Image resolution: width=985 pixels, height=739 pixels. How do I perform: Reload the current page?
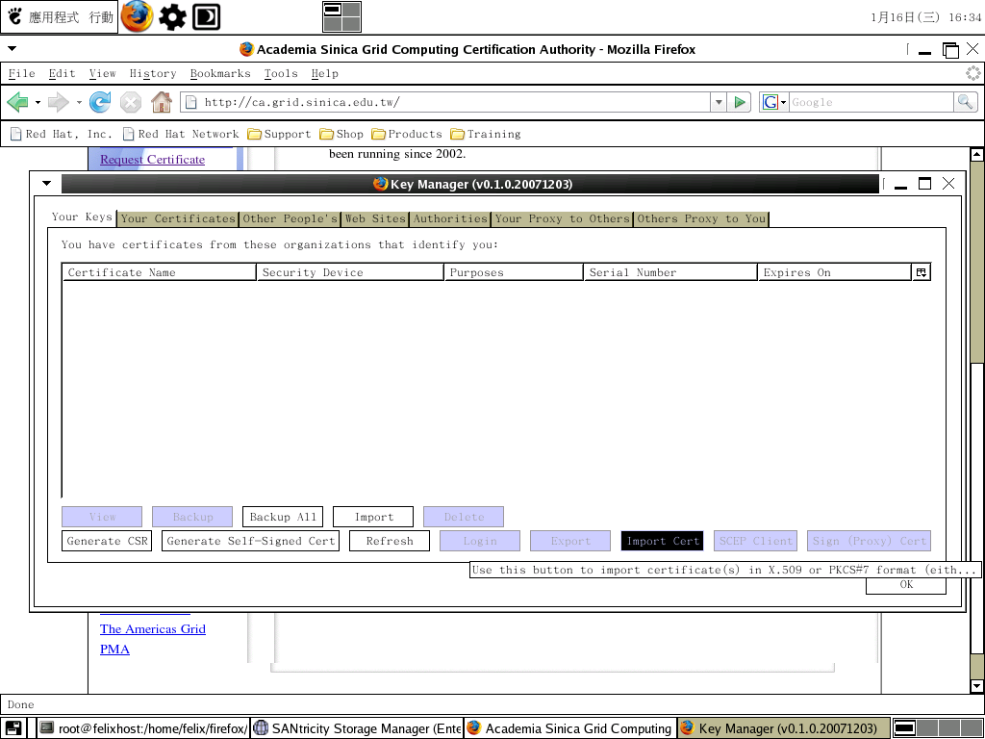(100, 102)
